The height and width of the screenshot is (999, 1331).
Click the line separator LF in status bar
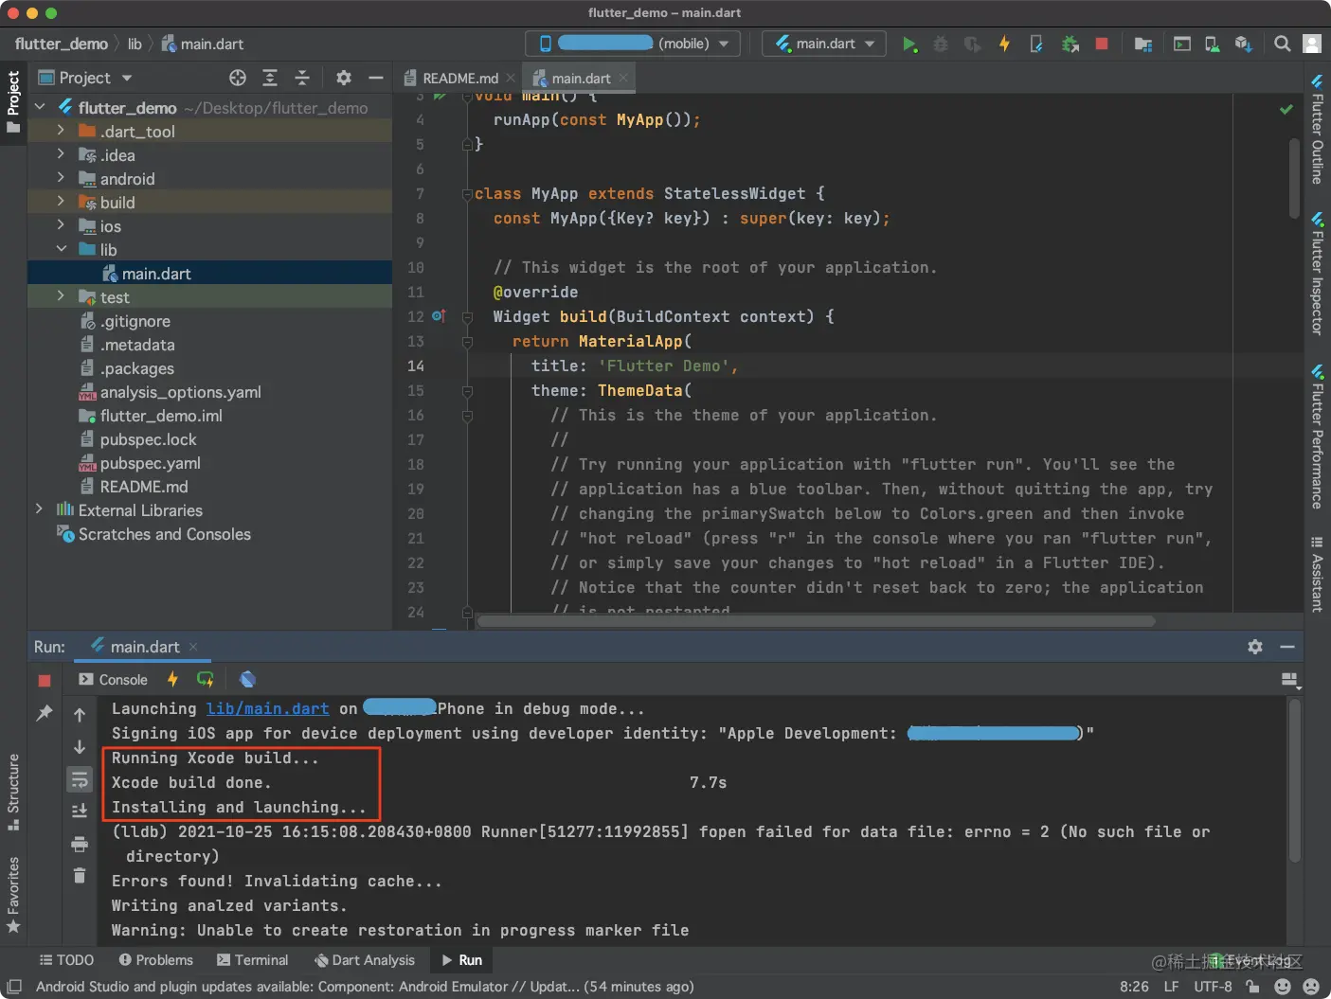[x=1171, y=987]
